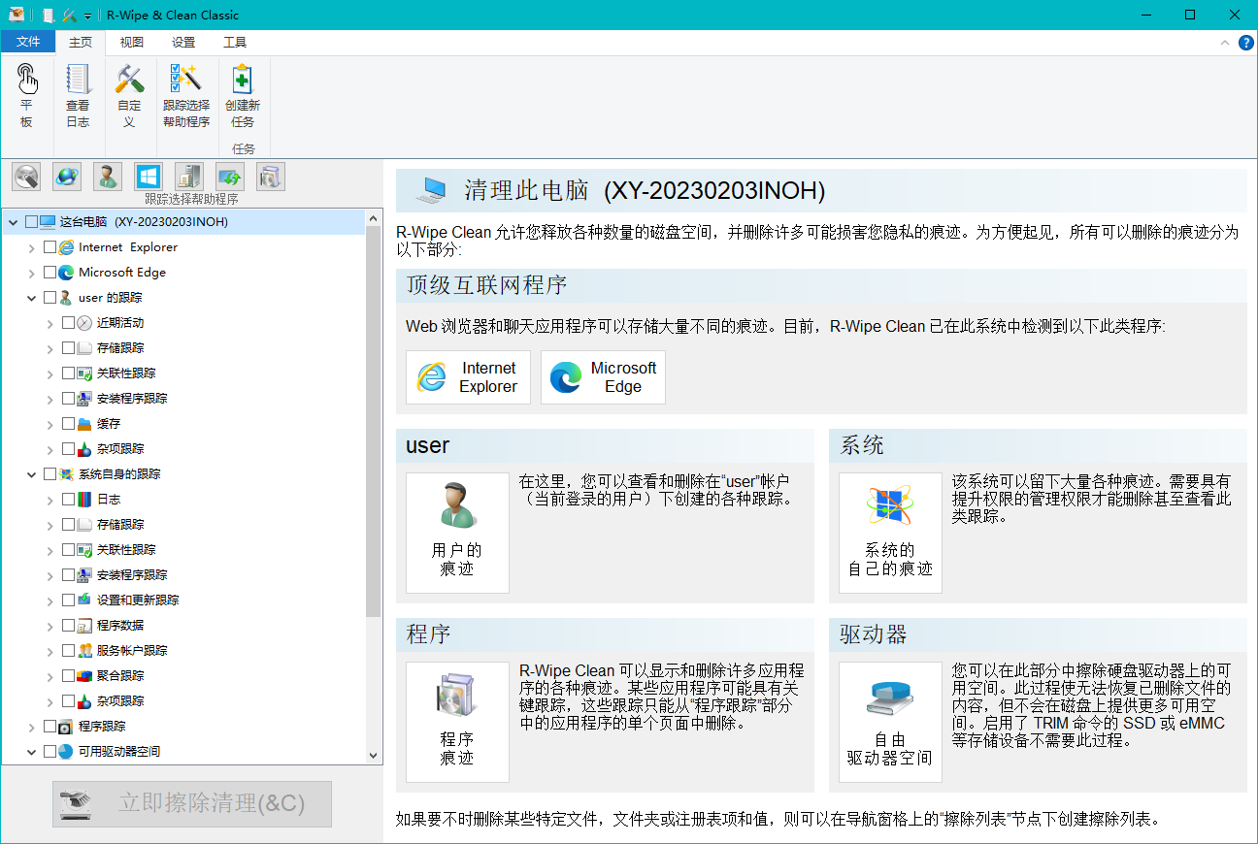Switch to the 主页 tab
Screen dimensions: 1258x844
tap(81, 43)
